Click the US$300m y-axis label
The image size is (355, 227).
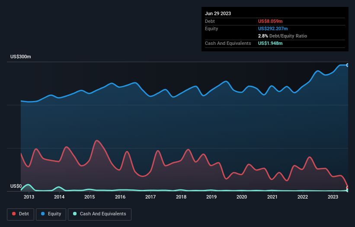pyautogui.click(x=20, y=57)
